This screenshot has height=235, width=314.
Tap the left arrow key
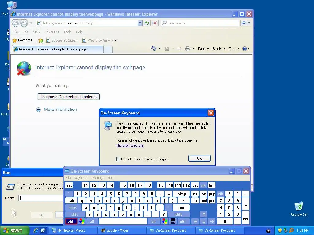click(195, 222)
